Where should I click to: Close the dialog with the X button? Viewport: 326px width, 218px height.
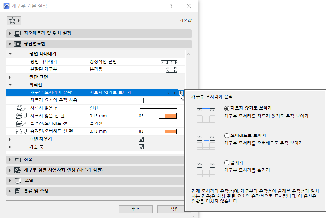point(189,6)
